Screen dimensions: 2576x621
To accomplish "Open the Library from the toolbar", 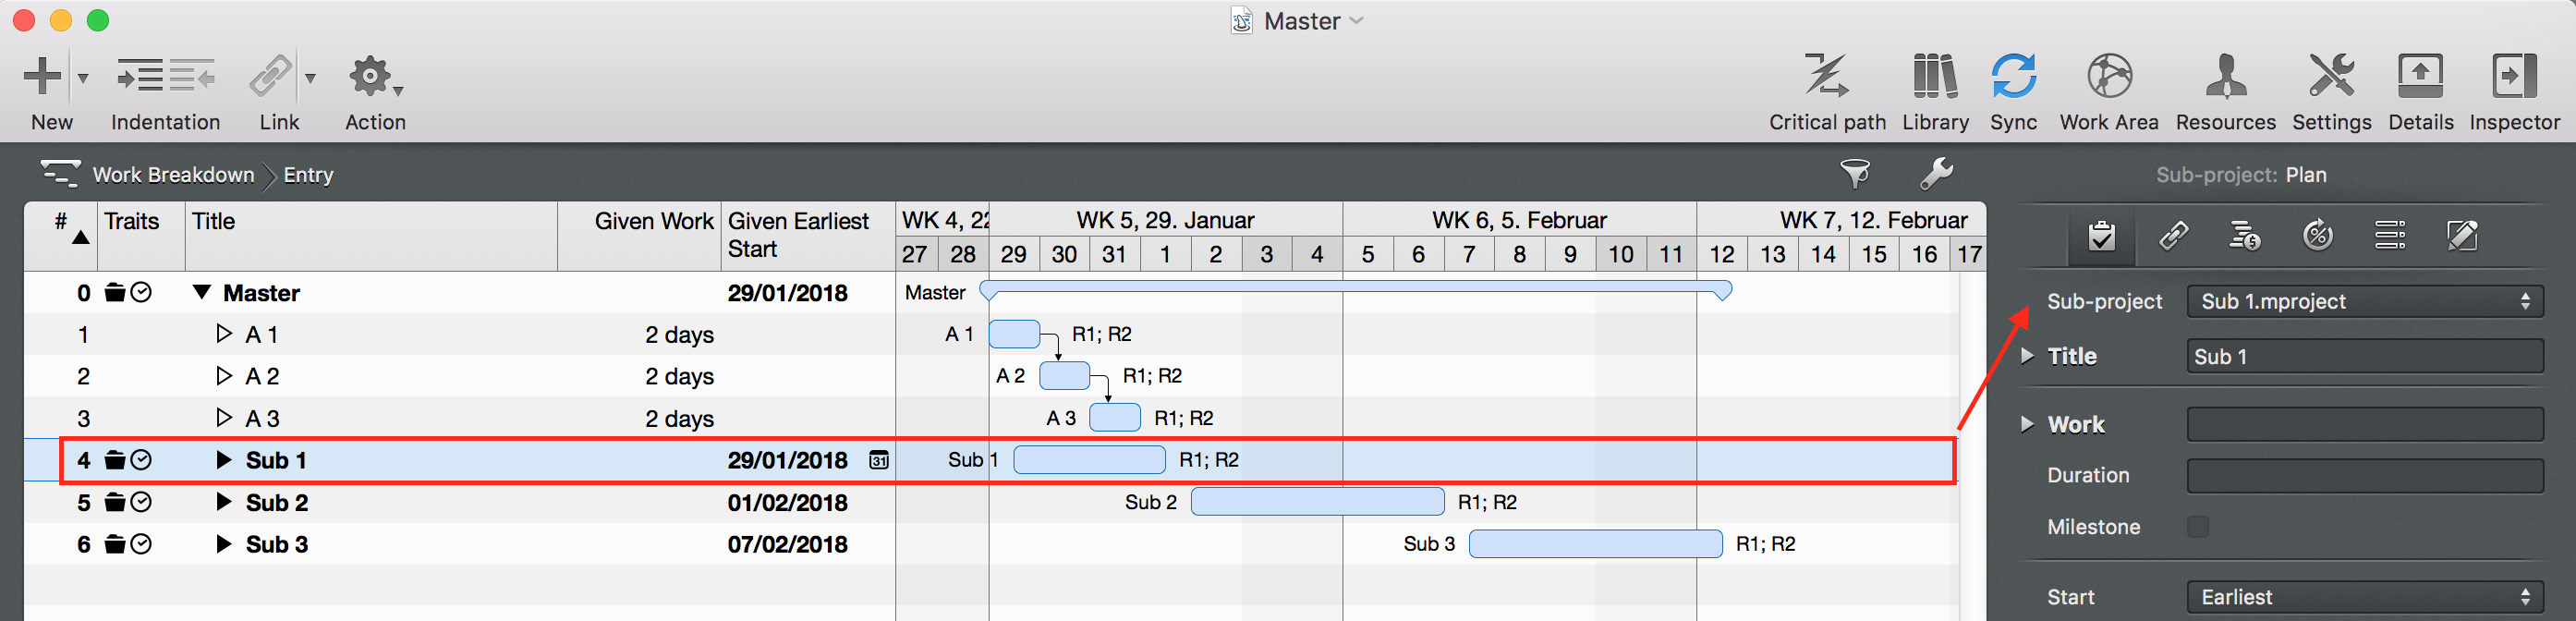I will click(x=1934, y=78).
